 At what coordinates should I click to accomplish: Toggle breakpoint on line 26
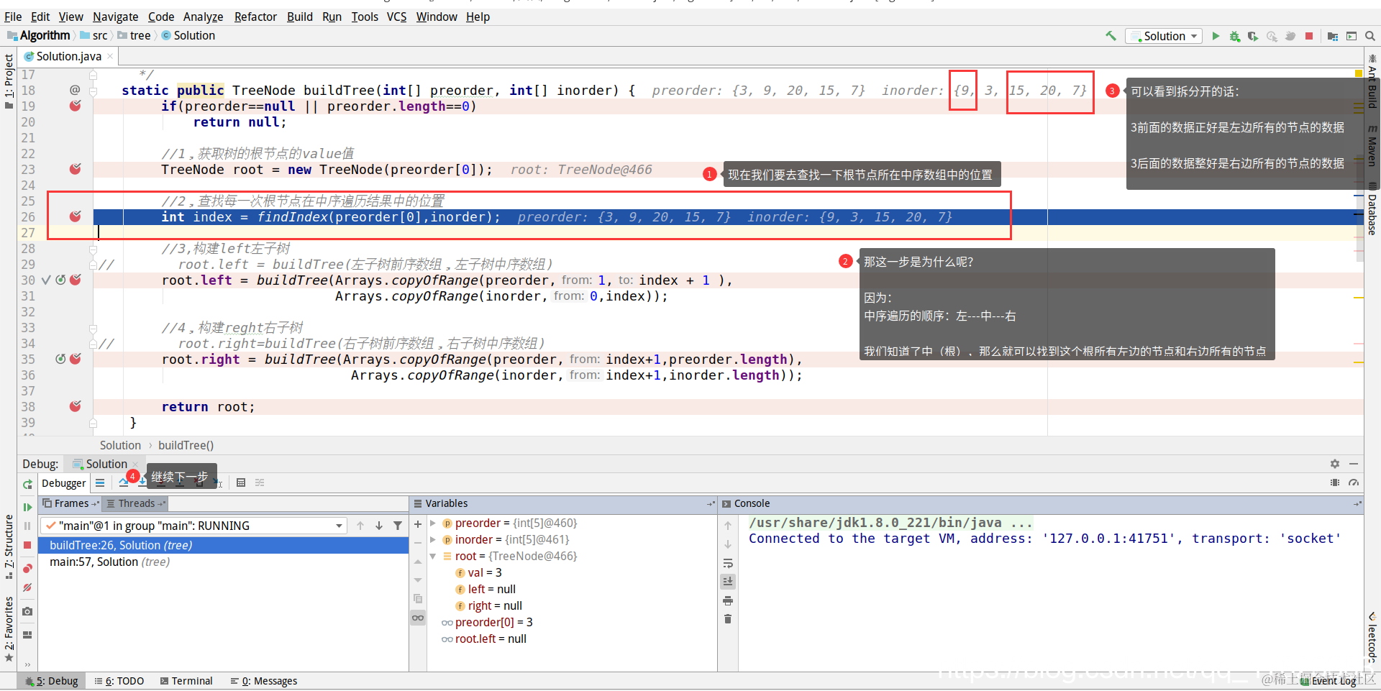(x=76, y=216)
